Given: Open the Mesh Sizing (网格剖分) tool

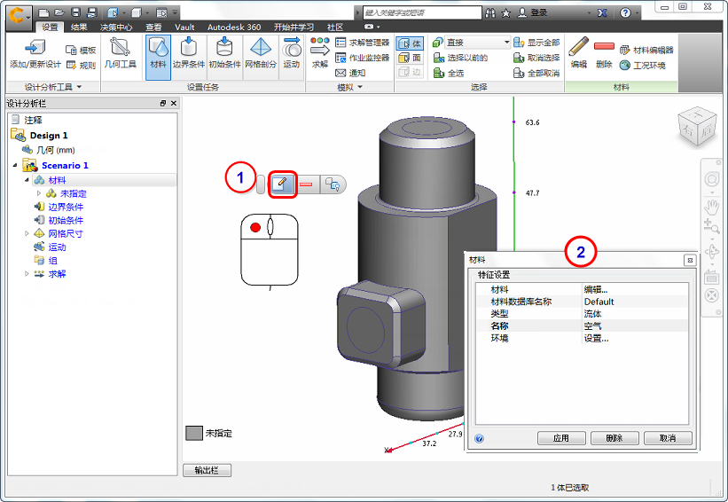Looking at the screenshot, I should point(261,53).
